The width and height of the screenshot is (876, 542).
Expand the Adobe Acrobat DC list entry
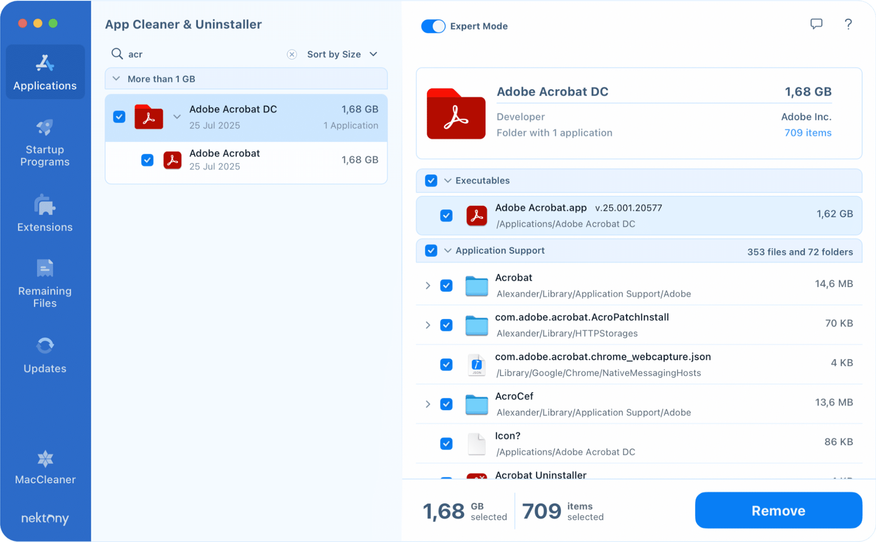[177, 117]
